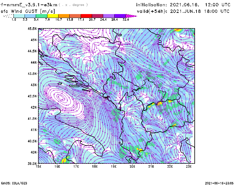Click the 'sfc Wind GUST [m/s]' title

tap(28, 11)
